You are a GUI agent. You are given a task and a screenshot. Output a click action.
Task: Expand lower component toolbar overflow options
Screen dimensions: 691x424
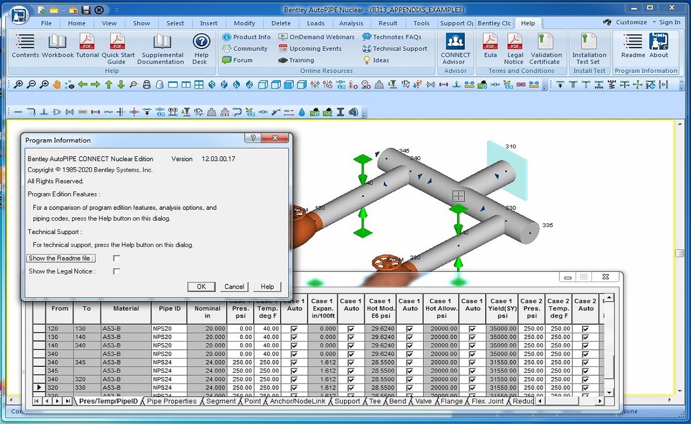point(364,114)
